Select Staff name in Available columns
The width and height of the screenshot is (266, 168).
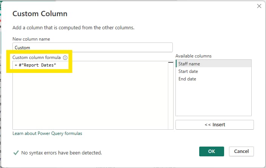pos(213,64)
